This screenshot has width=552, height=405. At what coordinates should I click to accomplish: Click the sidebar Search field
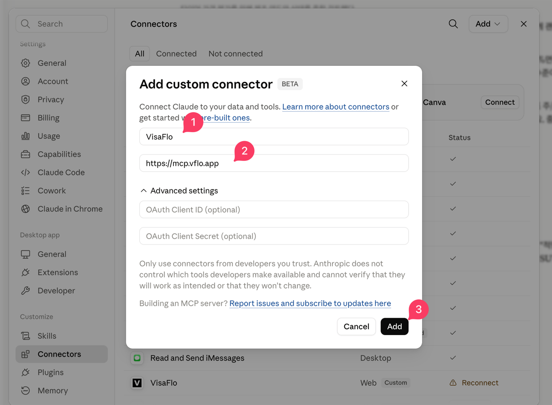point(62,24)
